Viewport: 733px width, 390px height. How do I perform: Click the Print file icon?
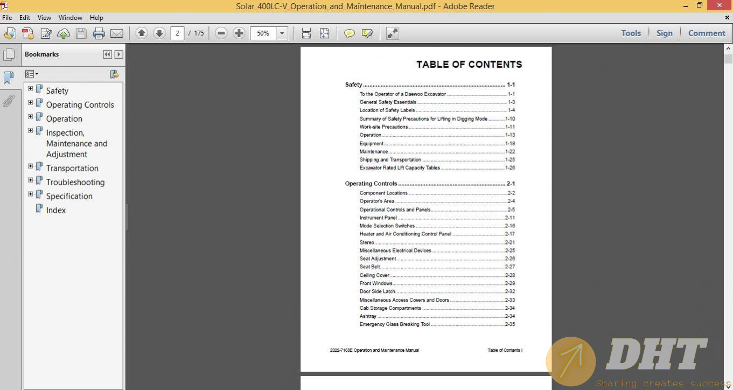(99, 33)
